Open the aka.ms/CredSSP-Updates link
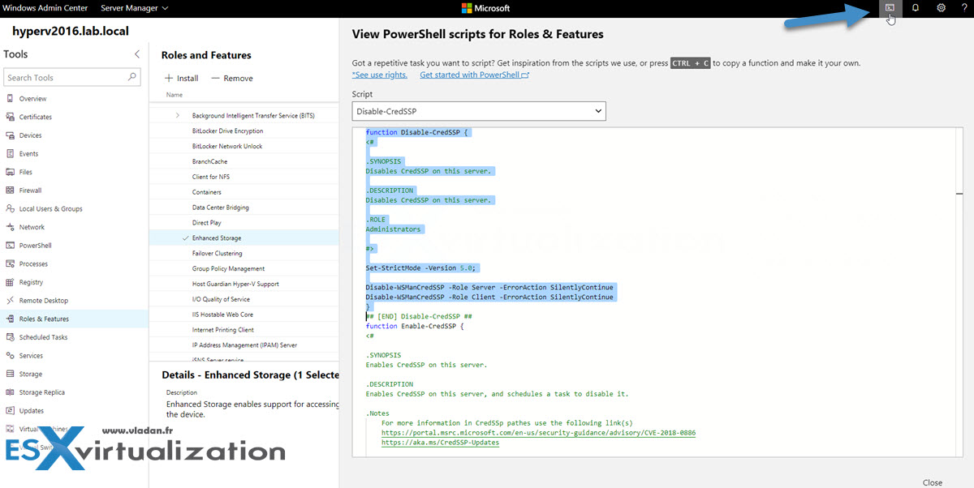Image resolution: width=974 pixels, height=488 pixels. tap(440, 443)
